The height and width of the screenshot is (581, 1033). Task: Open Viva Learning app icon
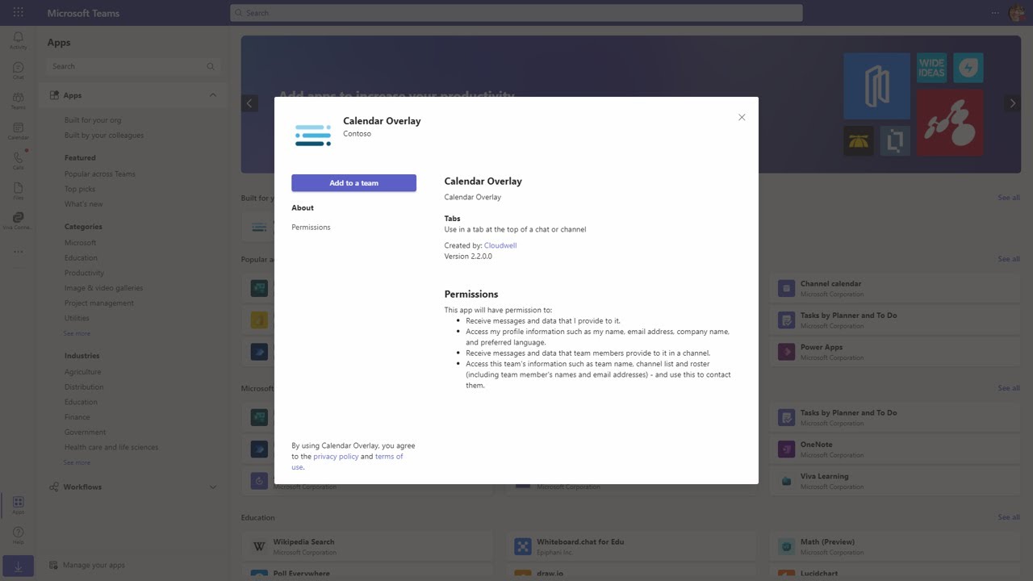tap(786, 481)
